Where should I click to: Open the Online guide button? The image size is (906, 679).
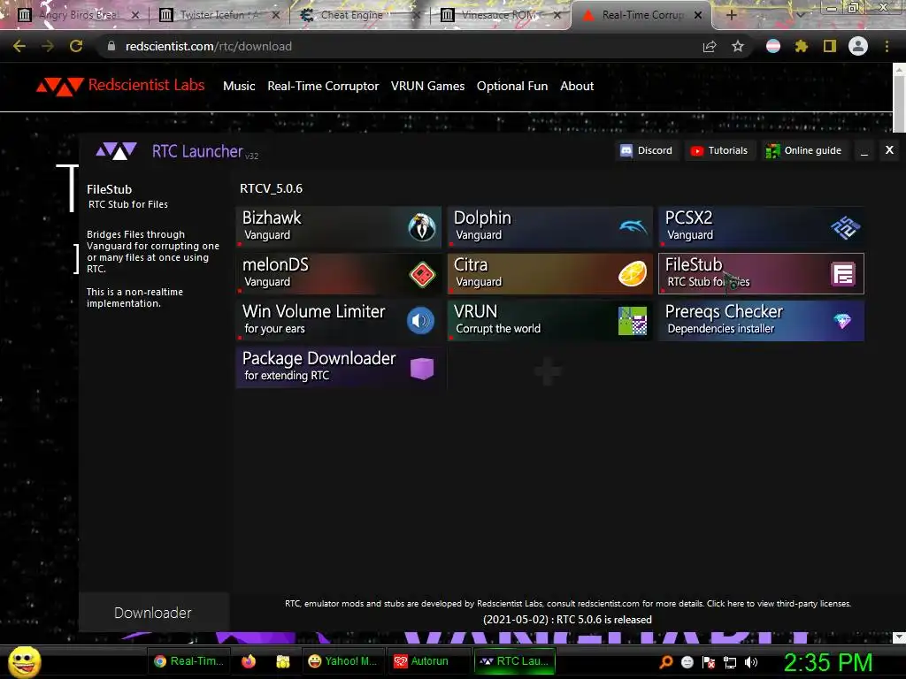tap(803, 150)
